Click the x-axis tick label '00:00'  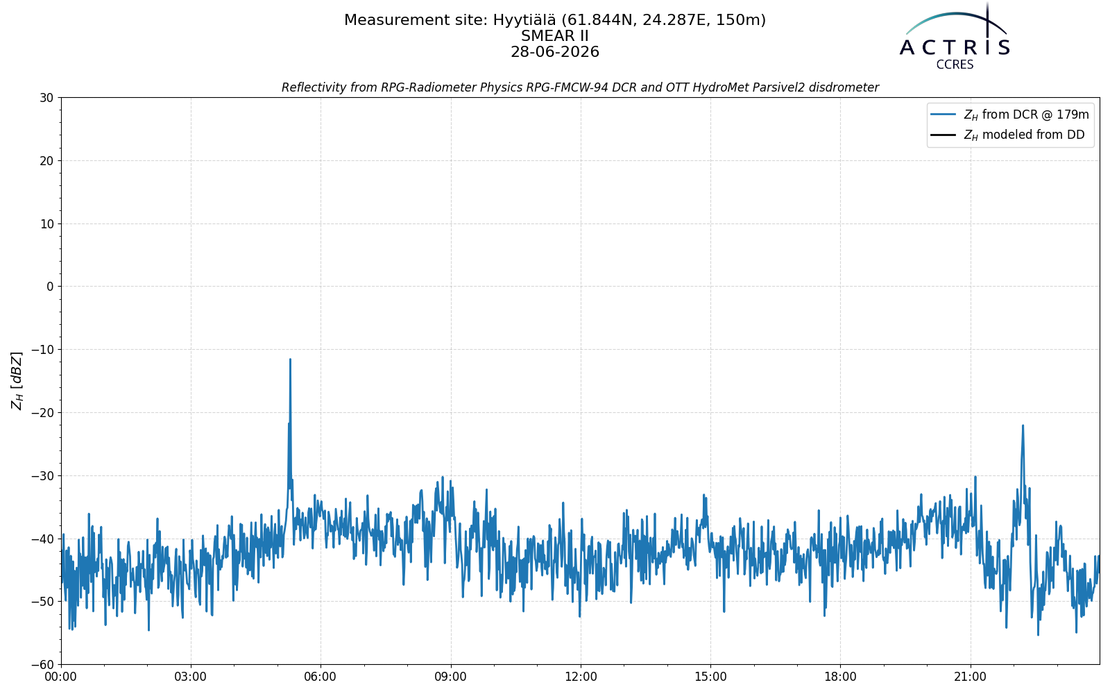61,677
